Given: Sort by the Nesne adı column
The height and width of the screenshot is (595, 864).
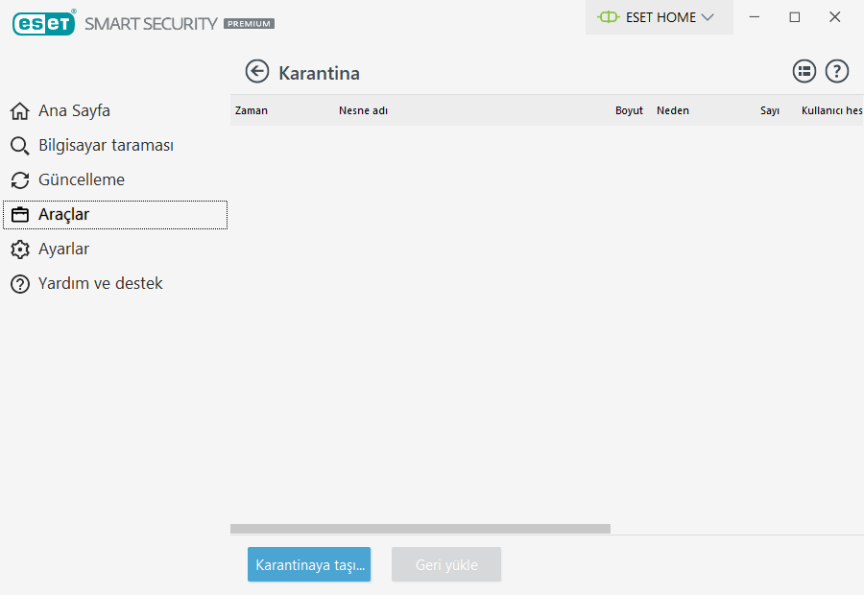Looking at the screenshot, I should [x=363, y=110].
